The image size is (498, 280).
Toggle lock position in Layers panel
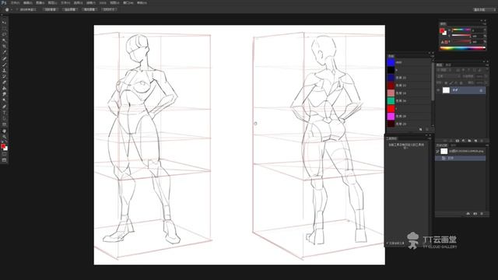456,82
